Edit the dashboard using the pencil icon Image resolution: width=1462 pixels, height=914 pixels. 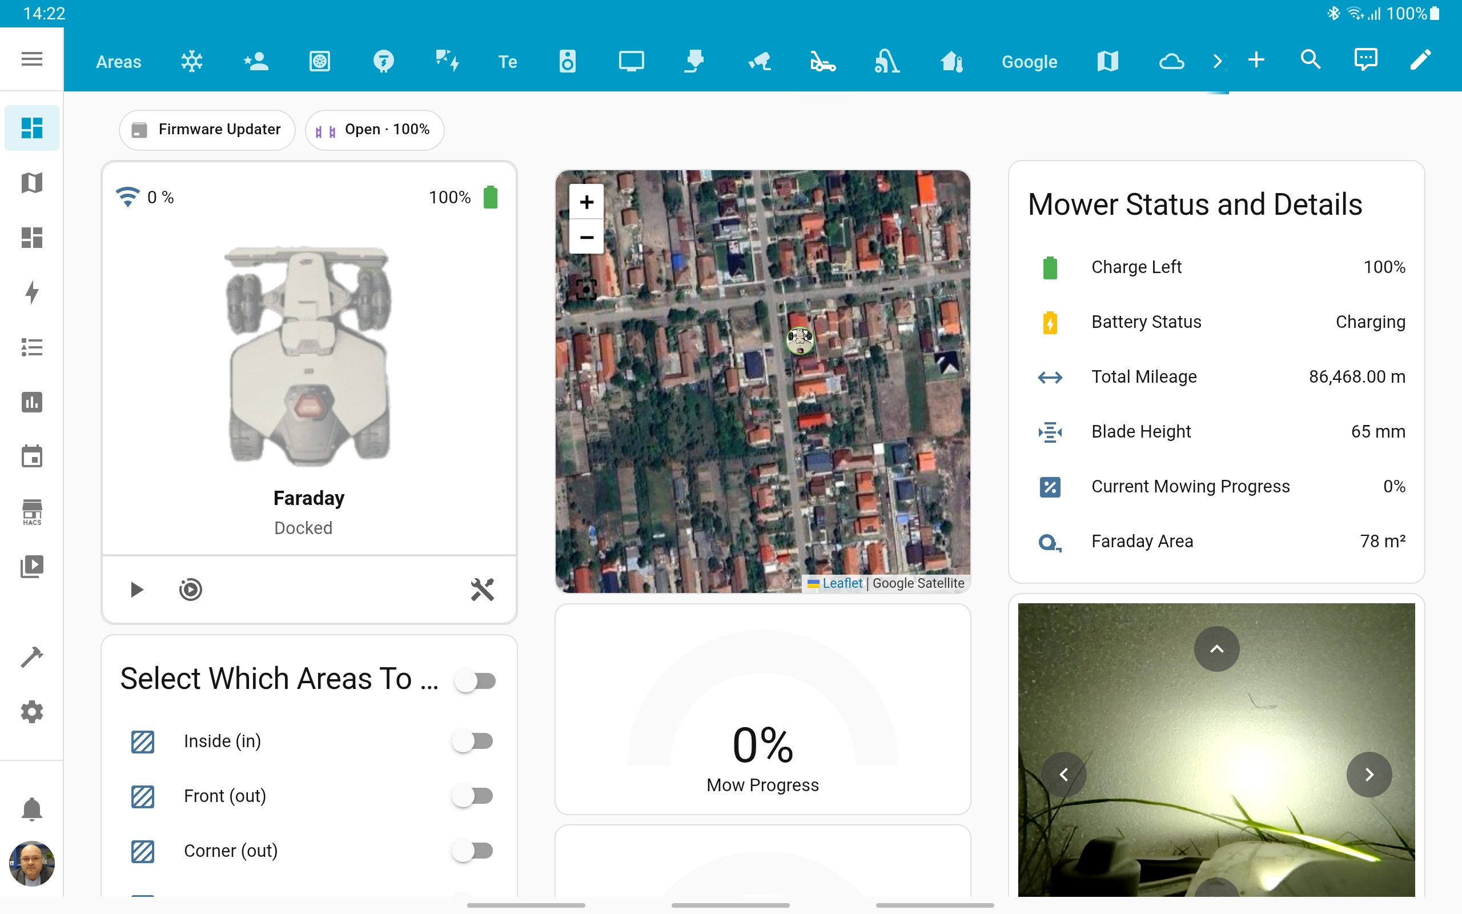point(1420,61)
